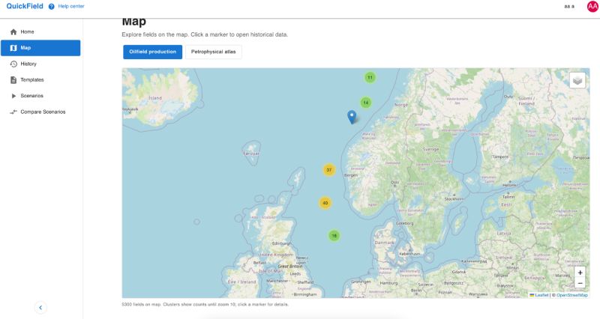Screen dimensions: 600x319
Task: Open the Leaflet attribution link
Action: coord(538,295)
